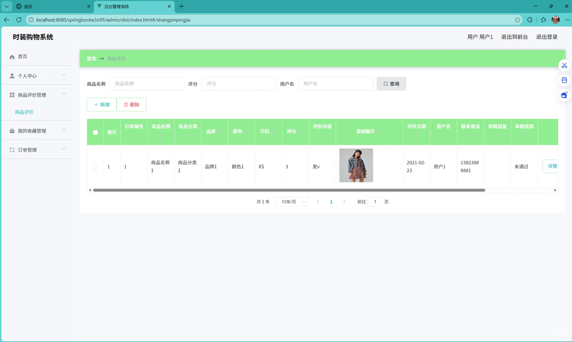Expand the 个人中心 menu
The height and width of the screenshot is (342, 572).
tap(37, 76)
